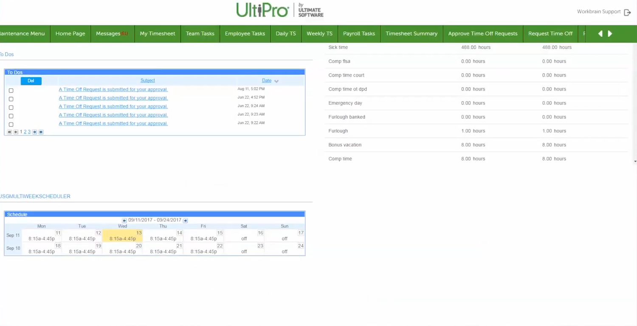Go to next page of To Dos
Image resolution: width=637 pixels, height=326 pixels.
point(35,132)
